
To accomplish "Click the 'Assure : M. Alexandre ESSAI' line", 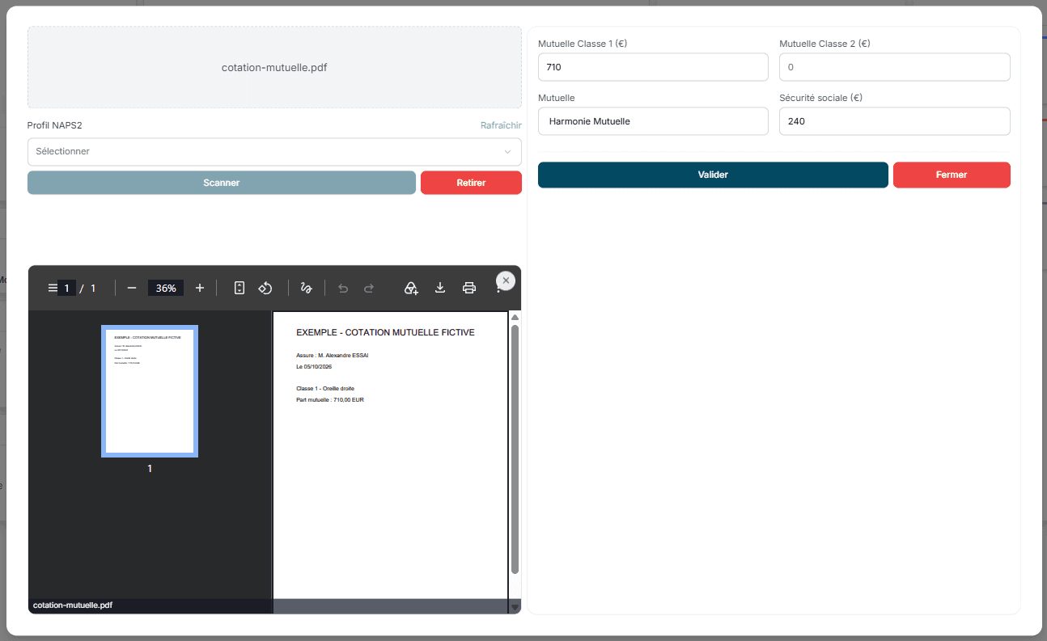I will pyautogui.click(x=333, y=355).
